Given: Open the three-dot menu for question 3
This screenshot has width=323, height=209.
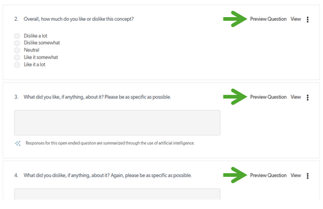Looking at the screenshot, I should click(x=308, y=97).
